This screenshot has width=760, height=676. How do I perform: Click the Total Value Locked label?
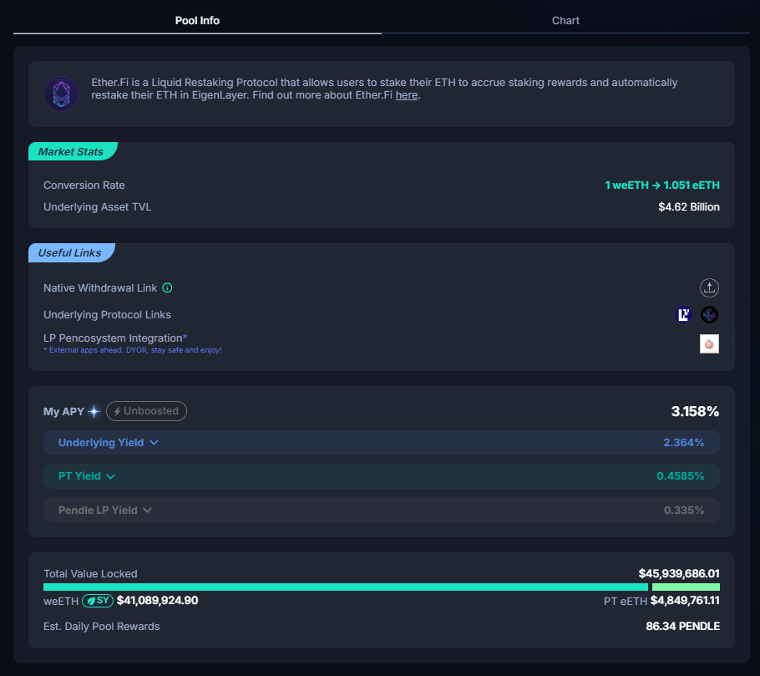(91, 574)
